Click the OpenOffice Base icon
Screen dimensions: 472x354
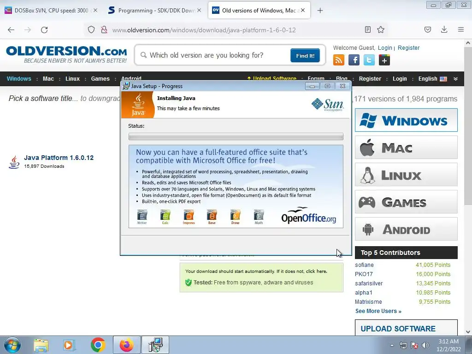tap(212, 217)
